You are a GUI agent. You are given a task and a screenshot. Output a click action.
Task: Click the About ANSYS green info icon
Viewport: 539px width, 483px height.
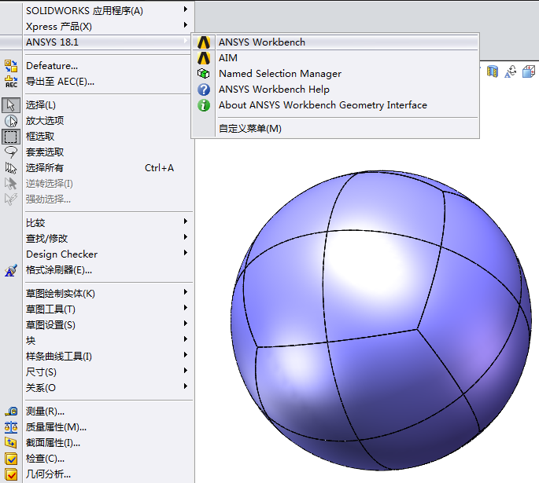point(204,105)
